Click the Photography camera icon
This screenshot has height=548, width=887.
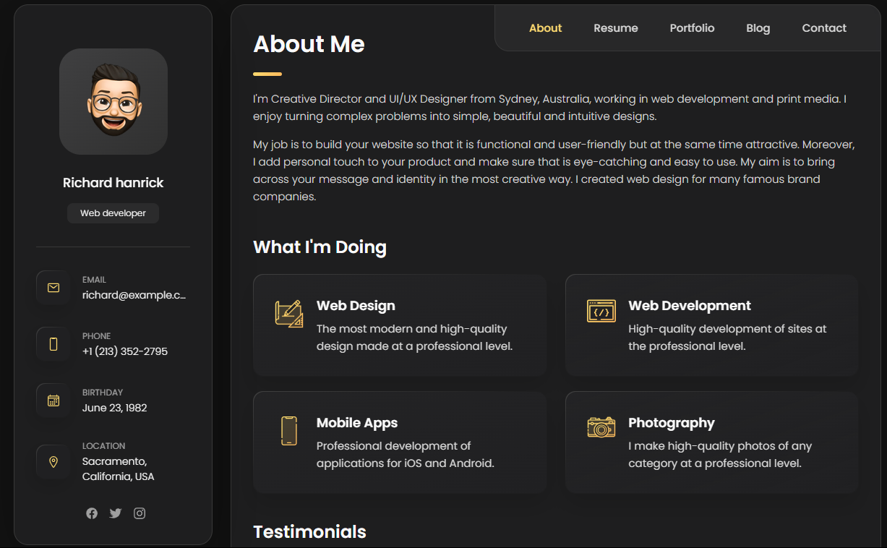tap(601, 427)
